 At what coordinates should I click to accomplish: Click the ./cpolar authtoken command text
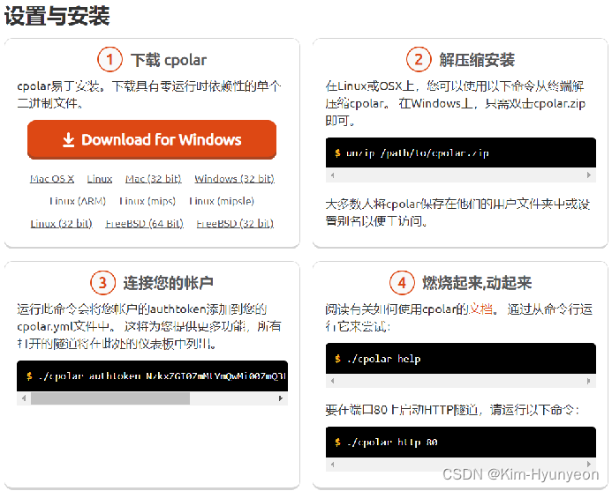(162, 376)
